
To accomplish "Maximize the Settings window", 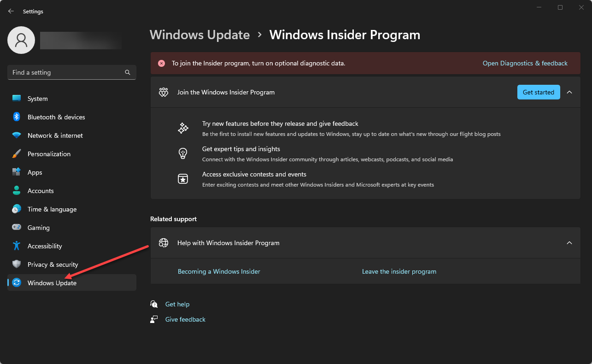I will tap(560, 7).
